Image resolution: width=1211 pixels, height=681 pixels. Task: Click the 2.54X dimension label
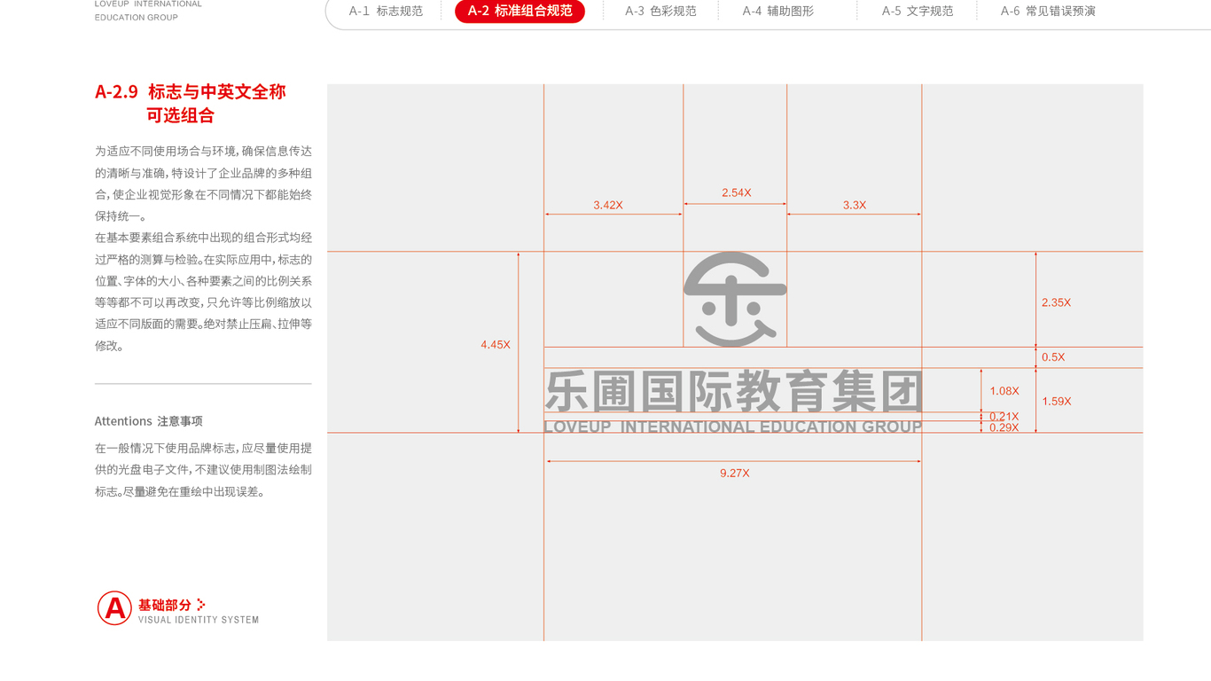pyautogui.click(x=737, y=192)
